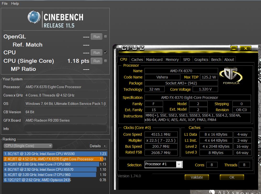Click the GFX Board value AMD Radeon R9
The width and height of the screenshot is (261, 194).
[x=65, y=120]
